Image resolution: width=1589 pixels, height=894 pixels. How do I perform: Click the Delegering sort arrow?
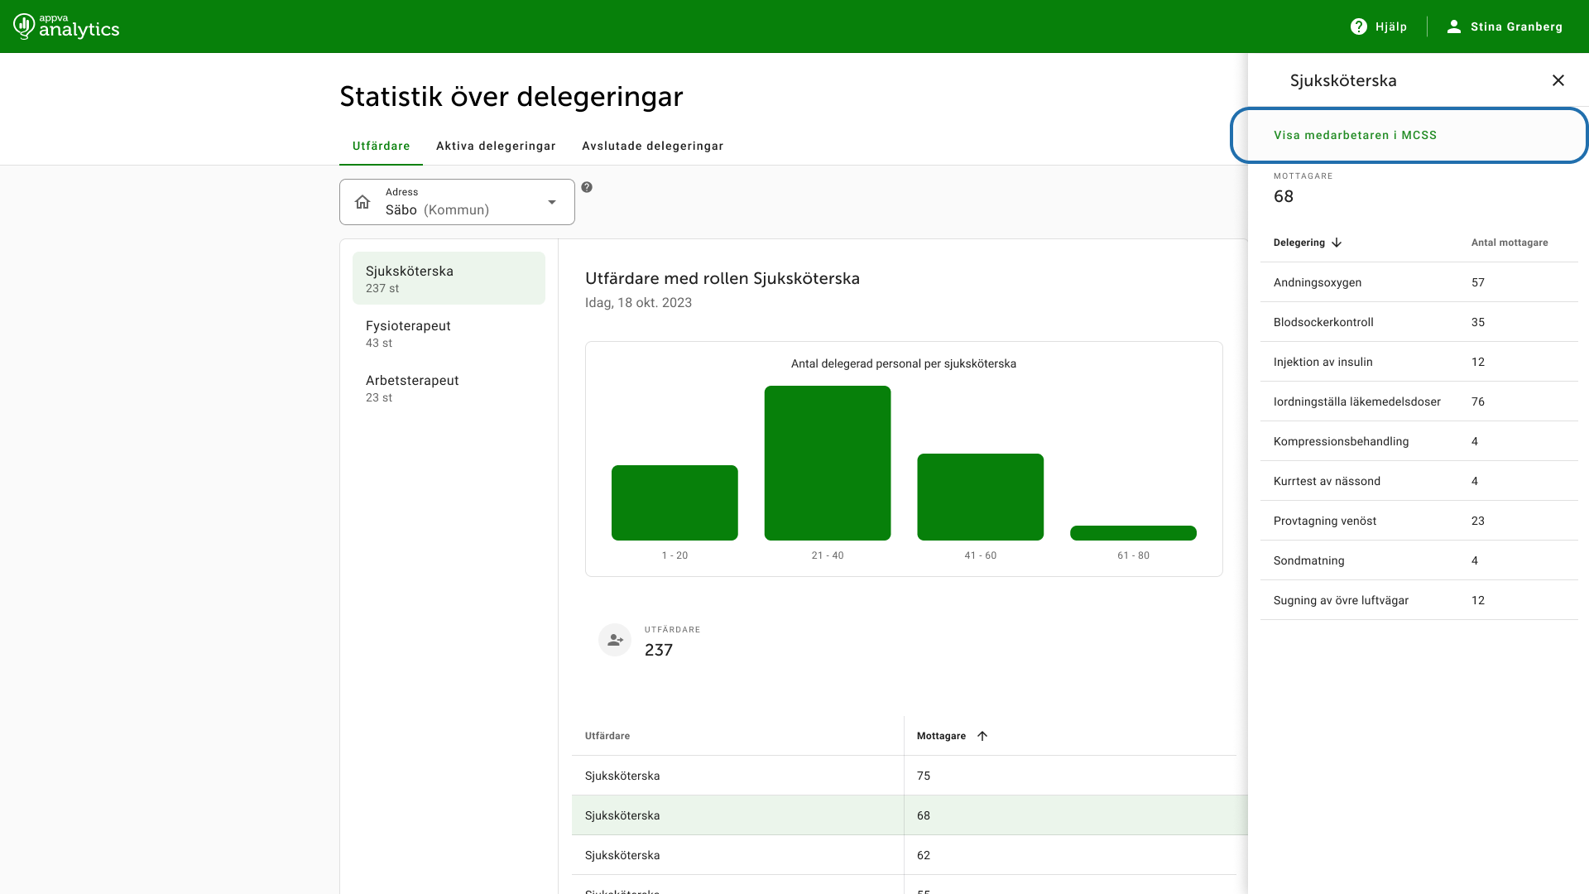pos(1337,243)
